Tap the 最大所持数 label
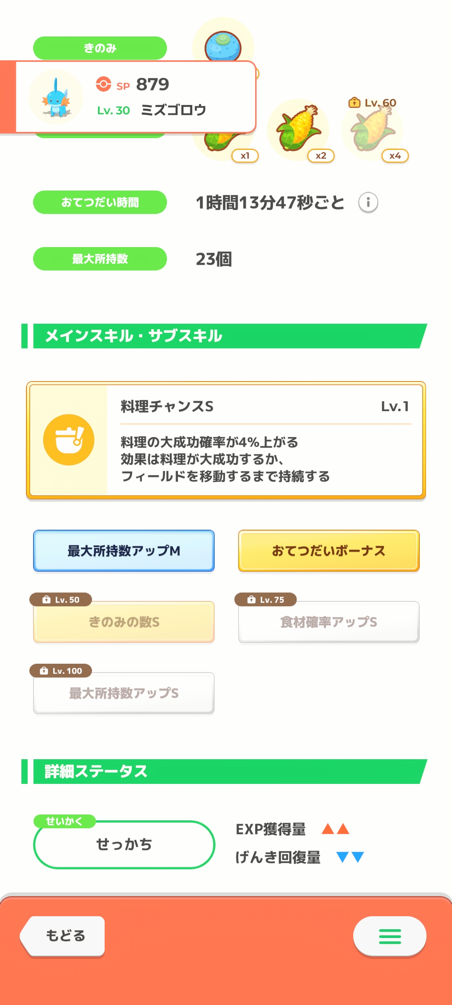452x1005 pixels. point(100,259)
